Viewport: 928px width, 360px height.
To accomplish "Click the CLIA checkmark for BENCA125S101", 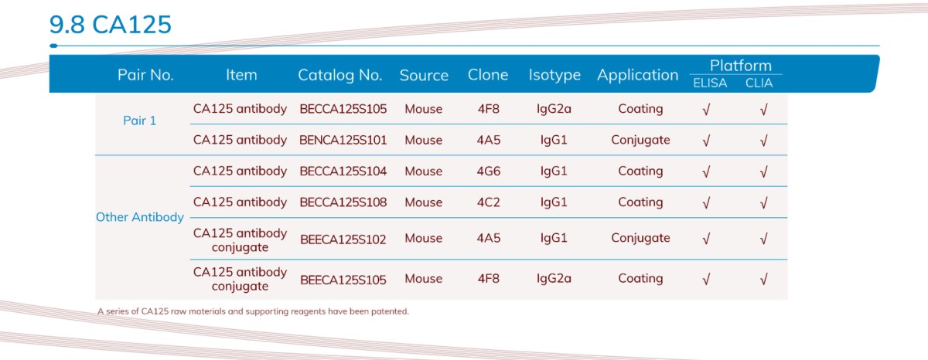I will pos(763,141).
